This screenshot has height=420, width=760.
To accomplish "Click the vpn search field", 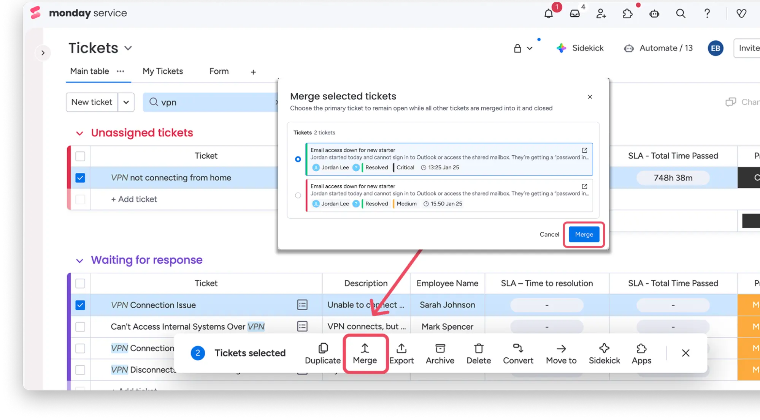I will coord(213,103).
